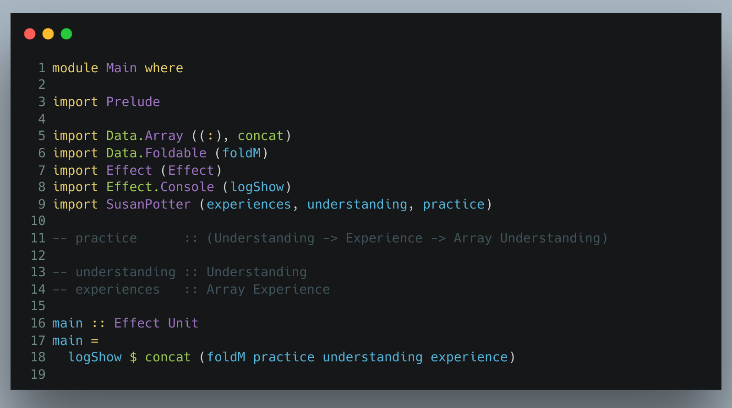This screenshot has width=732, height=408.
Task: Click "experience" on line 18
Action: 469,357
